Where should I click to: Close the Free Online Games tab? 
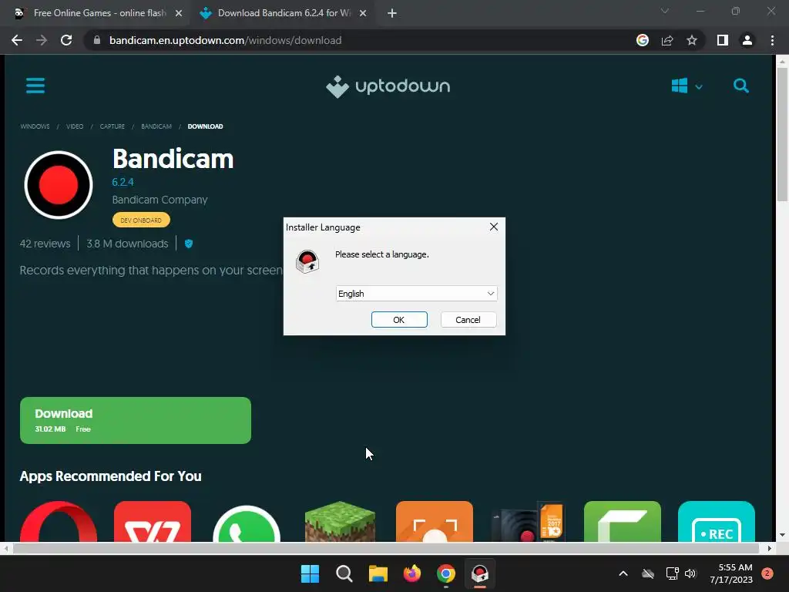[x=179, y=14]
